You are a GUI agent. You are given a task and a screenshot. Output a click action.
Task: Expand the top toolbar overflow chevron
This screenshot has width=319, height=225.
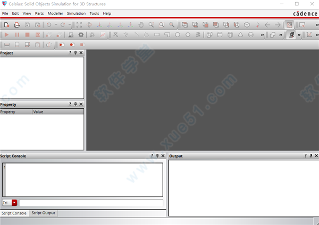click(x=317, y=25)
